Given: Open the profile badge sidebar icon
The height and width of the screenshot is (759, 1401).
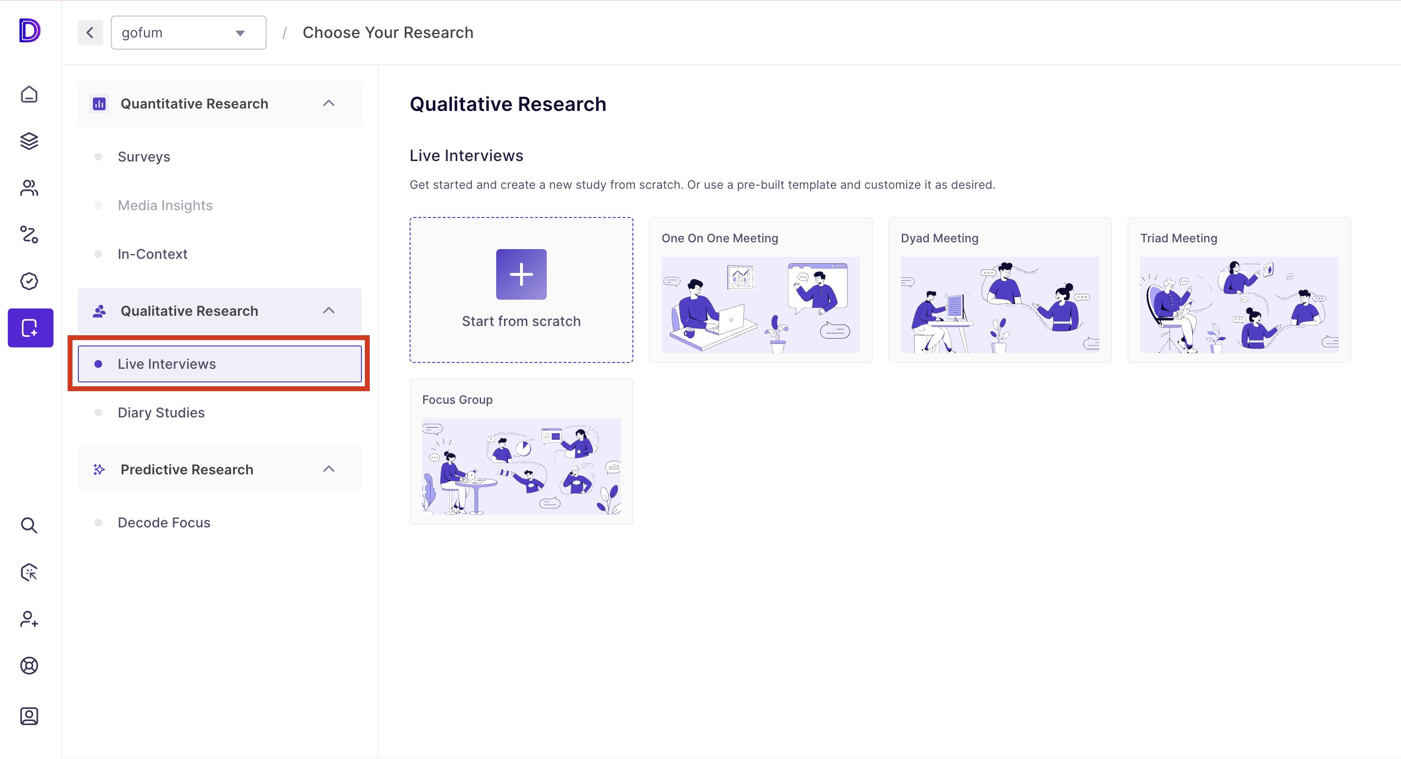Looking at the screenshot, I should [29, 716].
